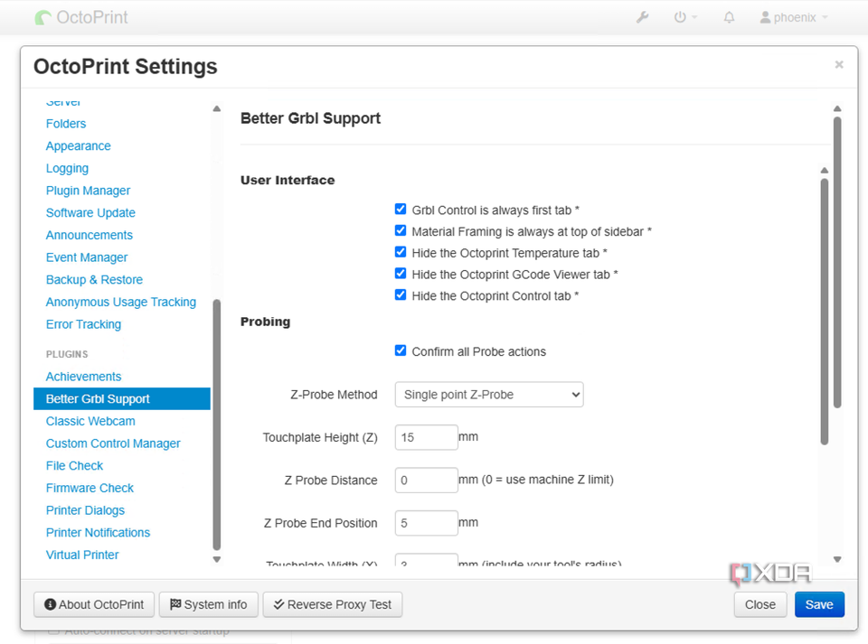Edit the Z Probe End Position field
868x644 pixels.
click(x=426, y=523)
